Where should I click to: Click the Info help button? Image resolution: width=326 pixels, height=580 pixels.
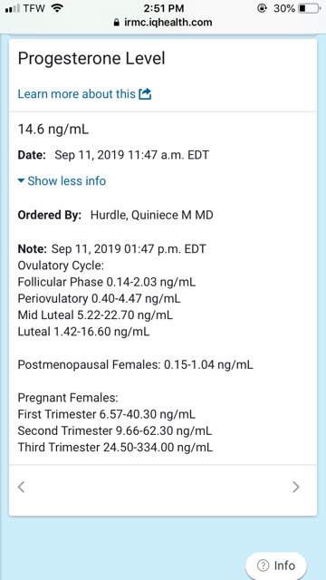point(275,565)
